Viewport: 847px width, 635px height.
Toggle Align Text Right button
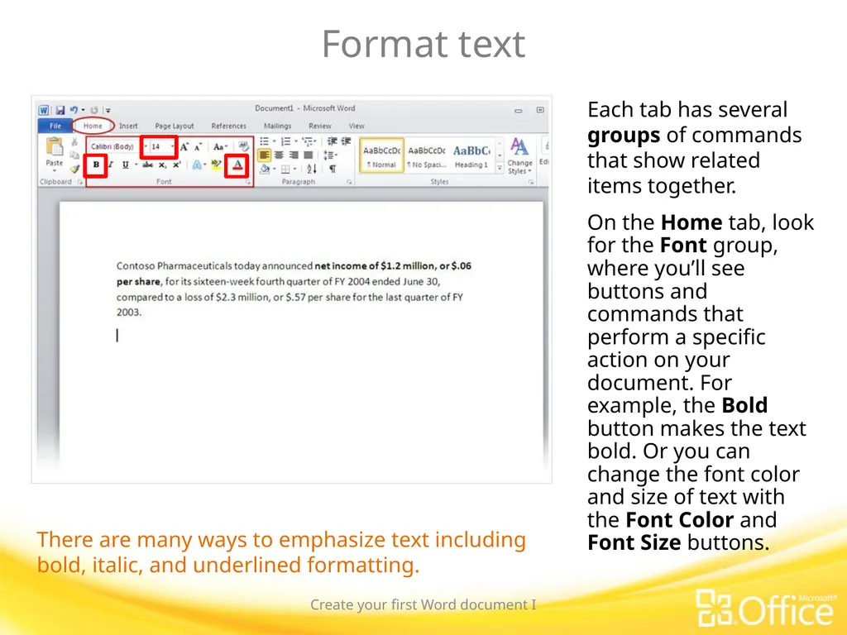(294, 155)
